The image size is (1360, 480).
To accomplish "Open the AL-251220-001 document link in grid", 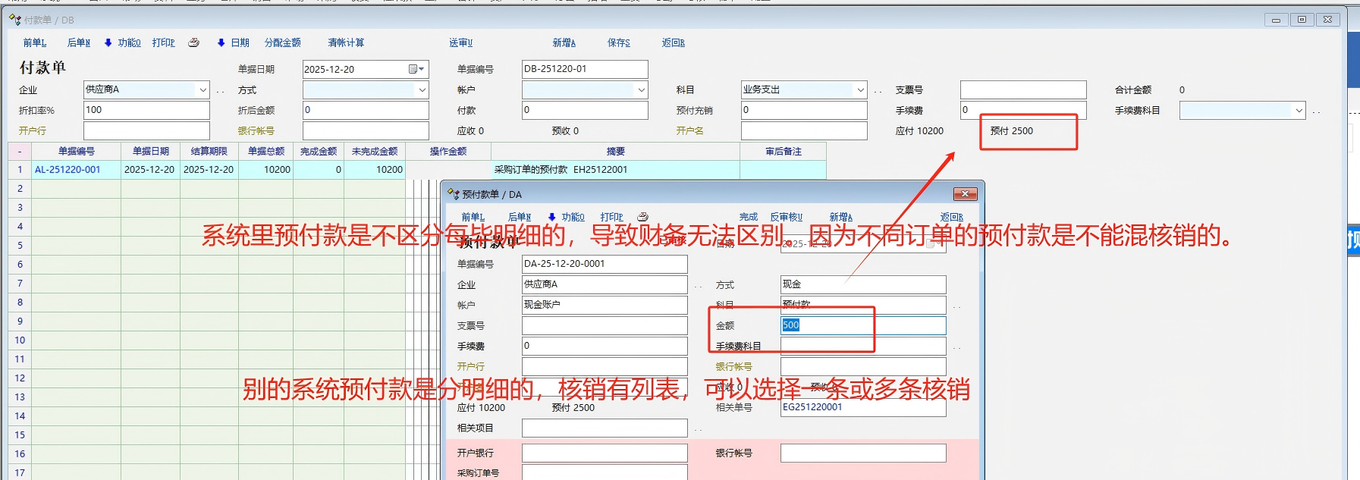I will coord(68,170).
